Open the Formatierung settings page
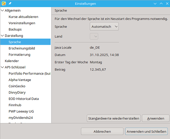The height and width of the screenshot is (139, 170). point(20,55)
